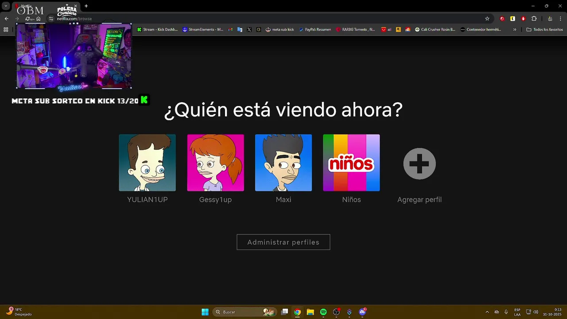
Task: Bookmark this page with the star icon
Action: (487, 19)
